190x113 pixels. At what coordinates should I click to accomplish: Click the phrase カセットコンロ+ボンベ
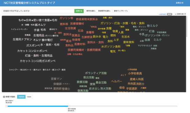point(32,51)
